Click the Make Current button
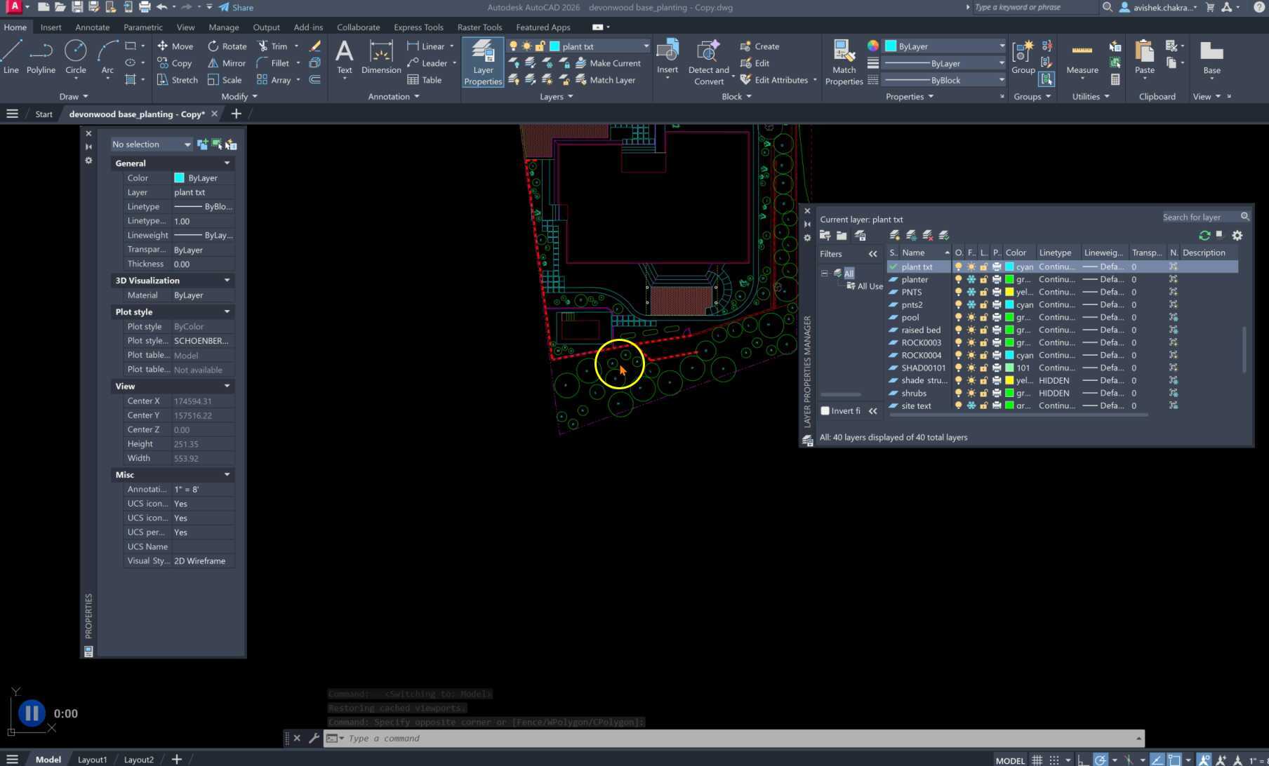 [x=608, y=63]
